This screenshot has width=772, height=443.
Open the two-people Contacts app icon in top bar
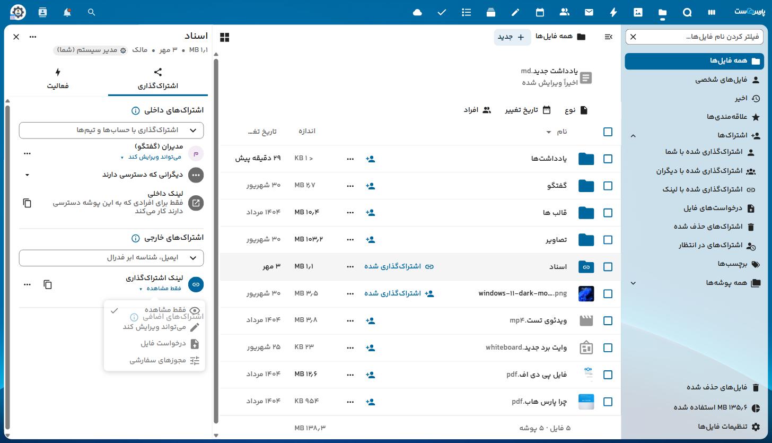[564, 12]
